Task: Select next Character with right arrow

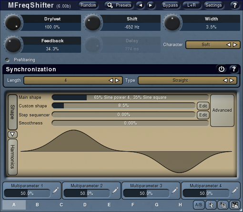Action: tap(235, 45)
